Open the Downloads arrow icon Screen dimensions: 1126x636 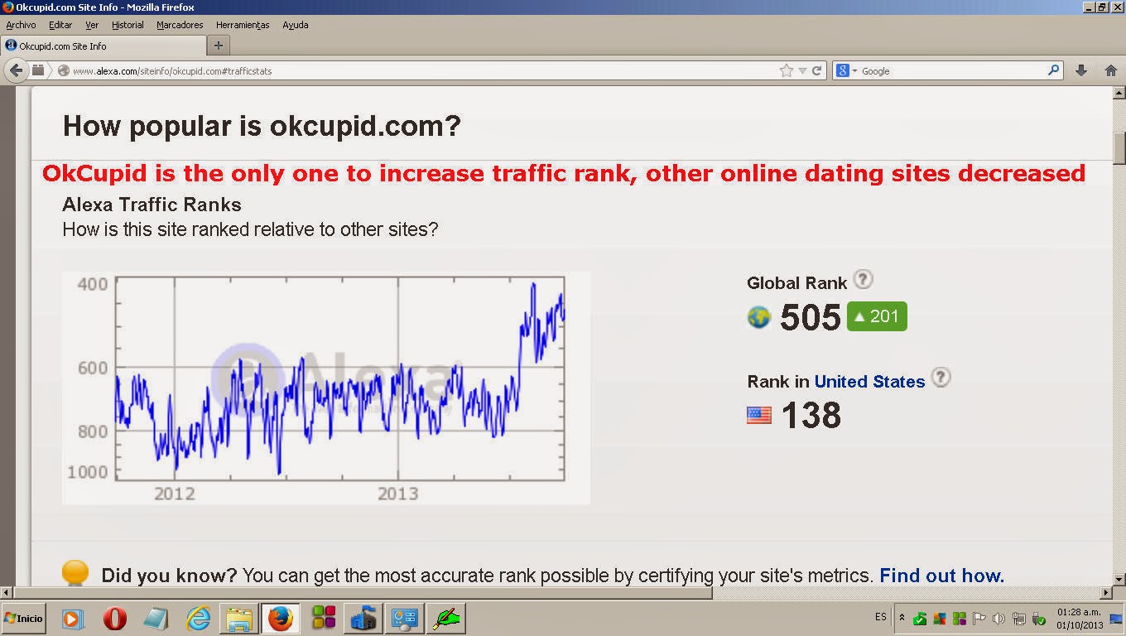pos(1080,71)
